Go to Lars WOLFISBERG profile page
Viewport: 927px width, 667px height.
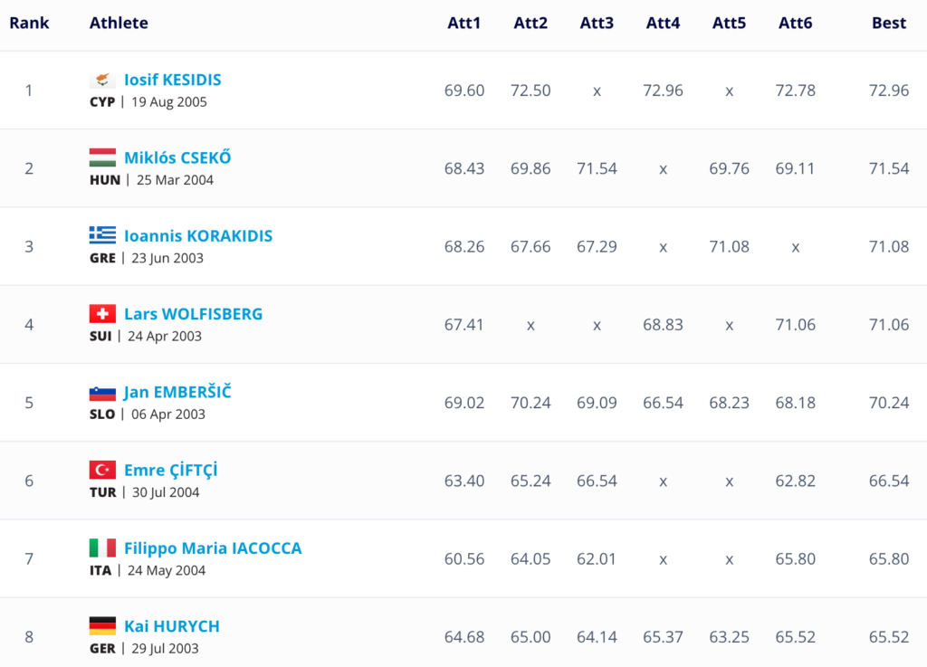tap(193, 314)
